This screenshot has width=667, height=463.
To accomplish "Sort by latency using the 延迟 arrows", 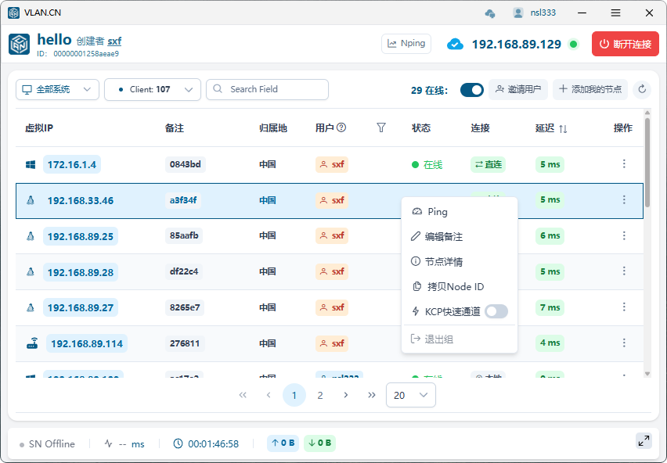I will (563, 128).
